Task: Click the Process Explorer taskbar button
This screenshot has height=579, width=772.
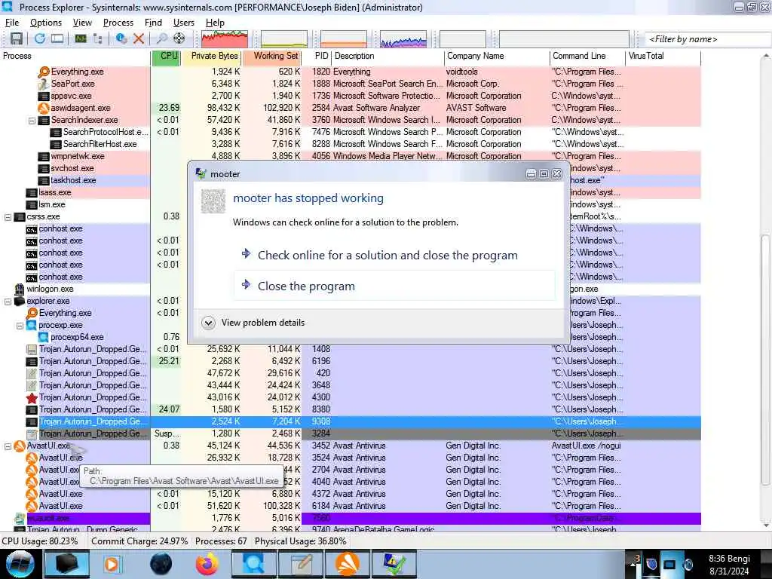Action: pos(253,564)
